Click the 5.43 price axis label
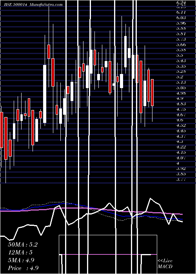196x274 pixels. [181, 61]
